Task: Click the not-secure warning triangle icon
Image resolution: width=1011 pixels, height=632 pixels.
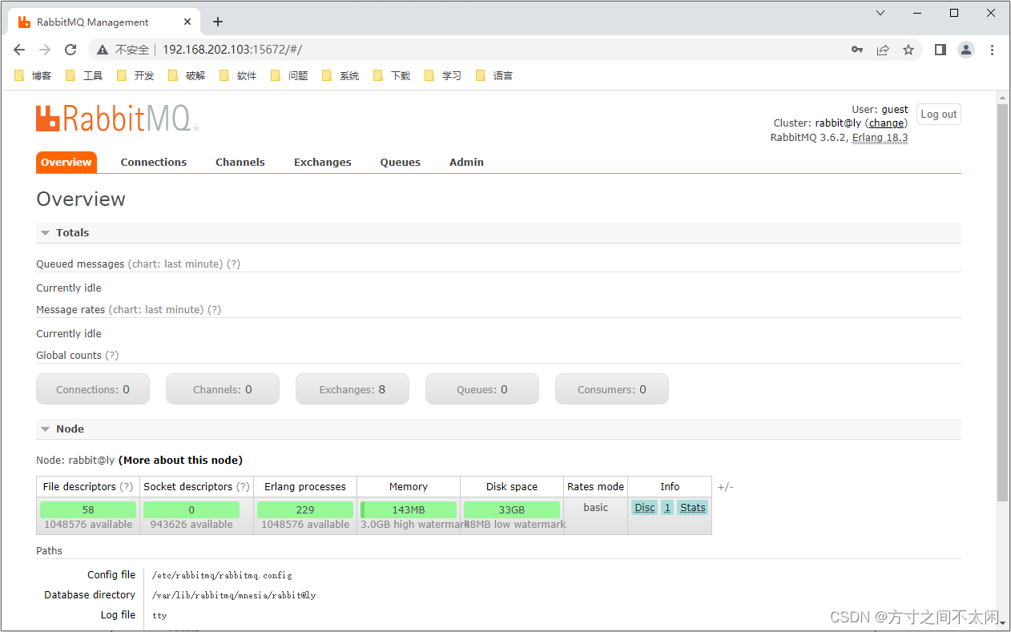Action: [x=103, y=50]
